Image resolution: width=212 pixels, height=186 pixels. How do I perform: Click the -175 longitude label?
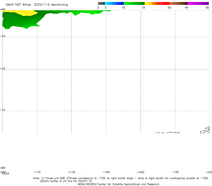(x=37, y=172)
